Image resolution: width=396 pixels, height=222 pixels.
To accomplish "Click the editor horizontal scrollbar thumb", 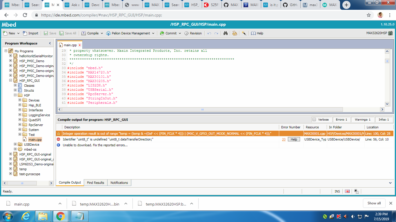I will click(x=202, y=110).
